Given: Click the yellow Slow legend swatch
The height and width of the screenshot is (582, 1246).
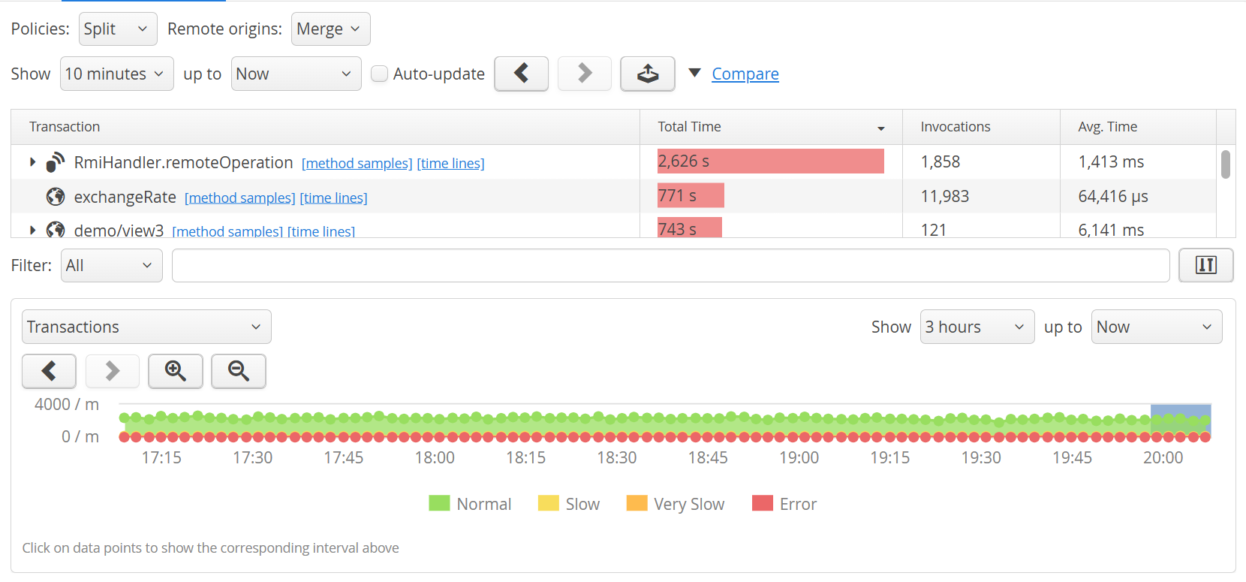Looking at the screenshot, I should (549, 503).
